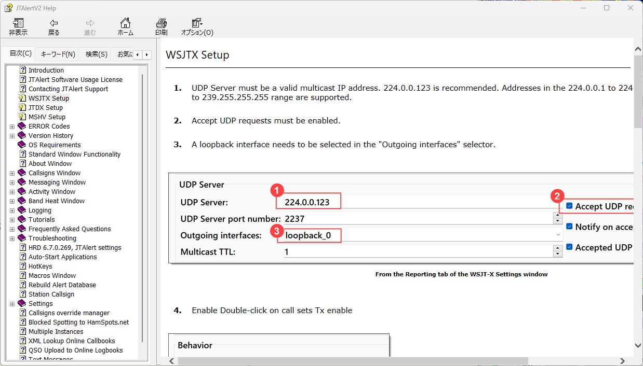
Task: Open QSO Upload to Online Logbooks topic
Action: coord(75,350)
